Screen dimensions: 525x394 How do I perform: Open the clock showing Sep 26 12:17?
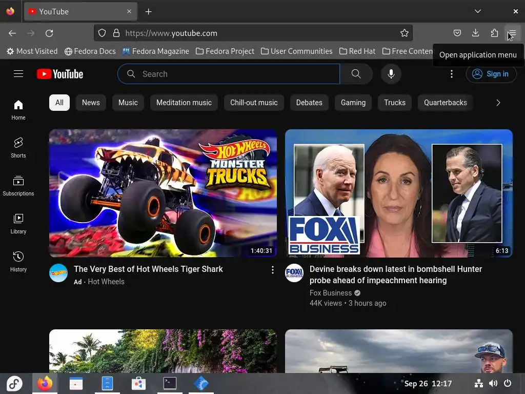(x=428, y=384)
